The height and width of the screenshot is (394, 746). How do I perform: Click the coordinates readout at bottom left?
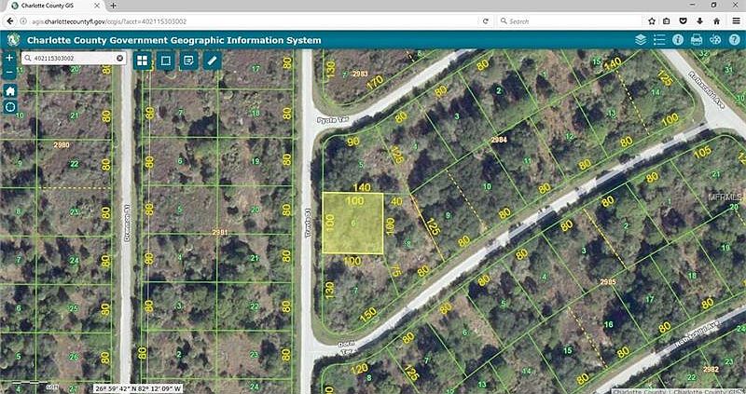pos(138,388)
